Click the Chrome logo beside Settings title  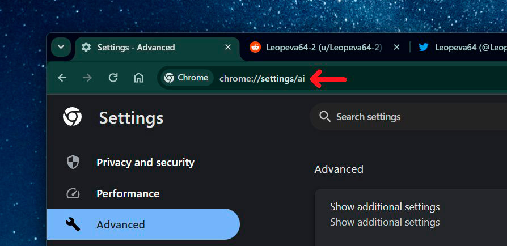point(73,117)
